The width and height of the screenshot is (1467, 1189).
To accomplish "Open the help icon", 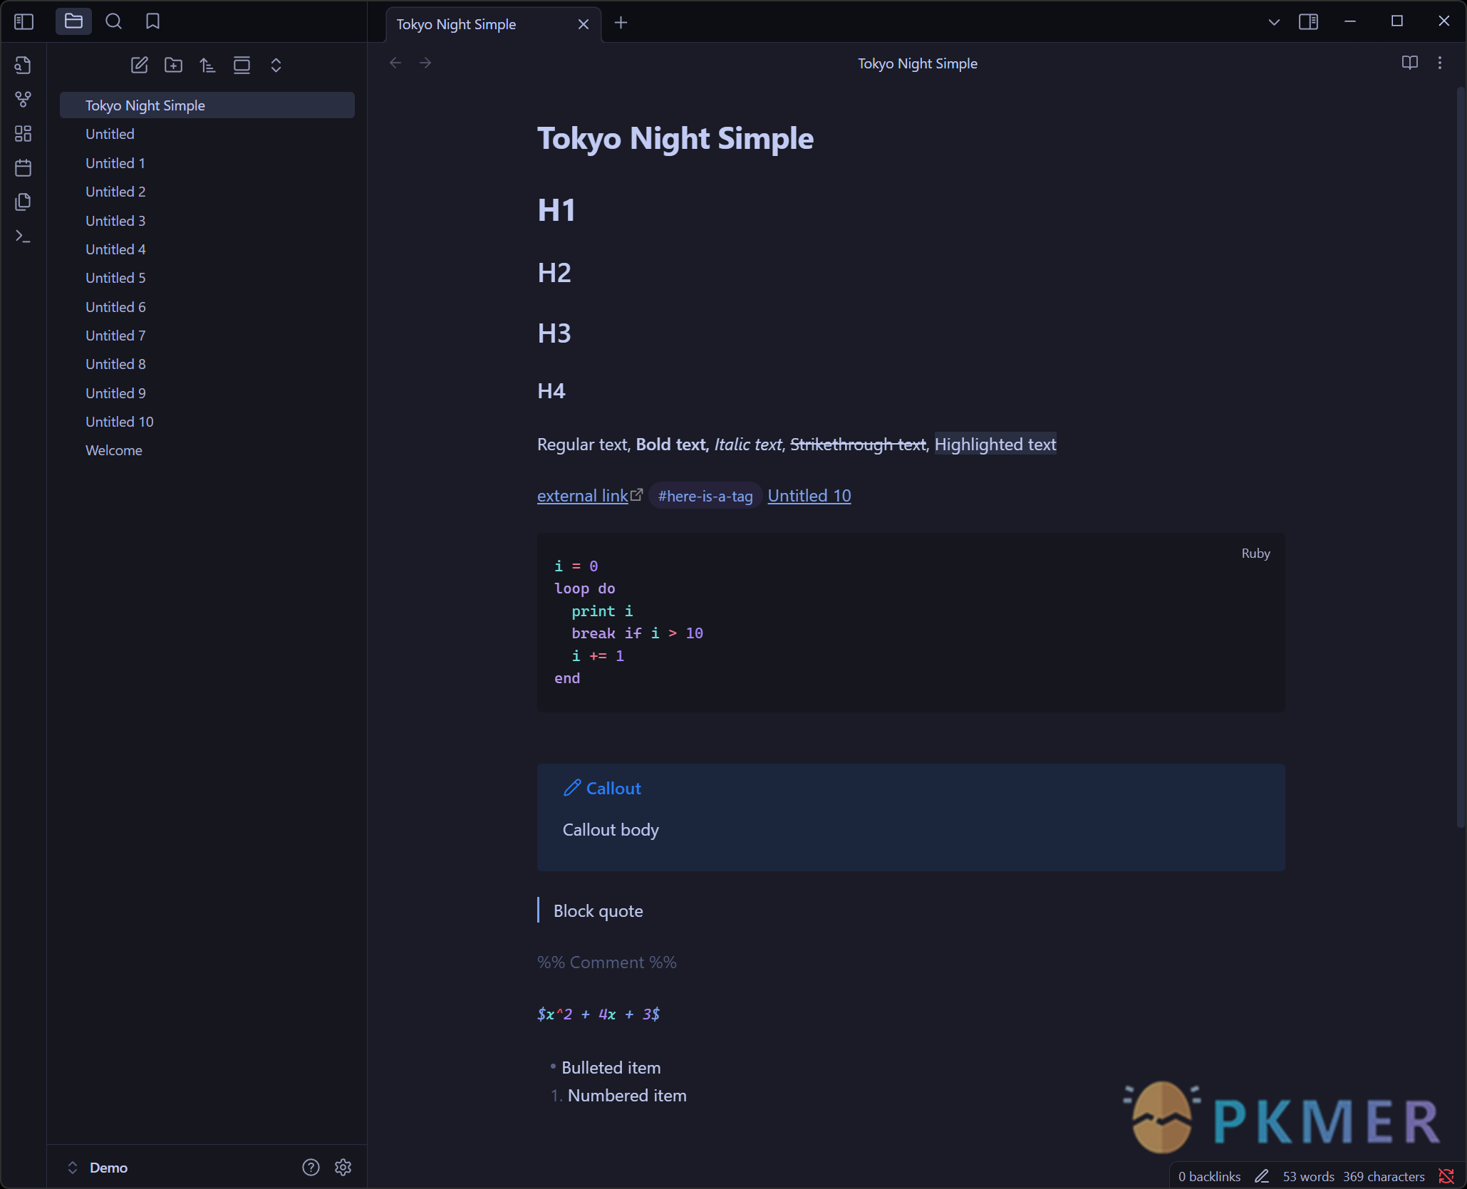I will click(x=311, y=1167).
